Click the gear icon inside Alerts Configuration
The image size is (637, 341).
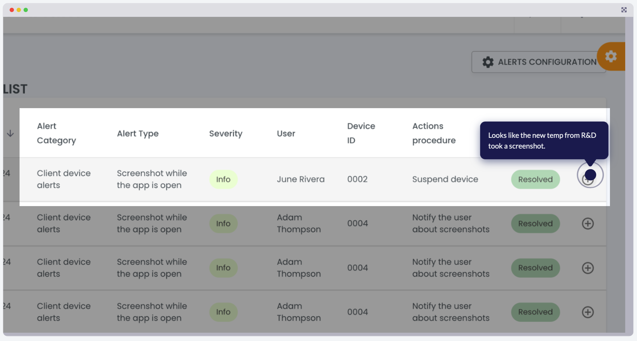click(x=488, y=62)
